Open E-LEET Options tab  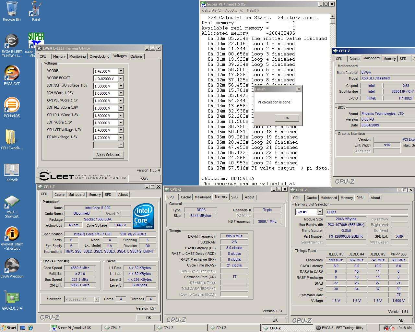click(x=136, y=56)
